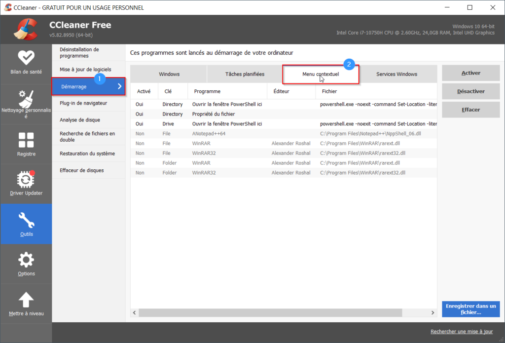Open Plug-in de navigateur
The width and height of the screenshot is (505, 343).
(88, 103)
